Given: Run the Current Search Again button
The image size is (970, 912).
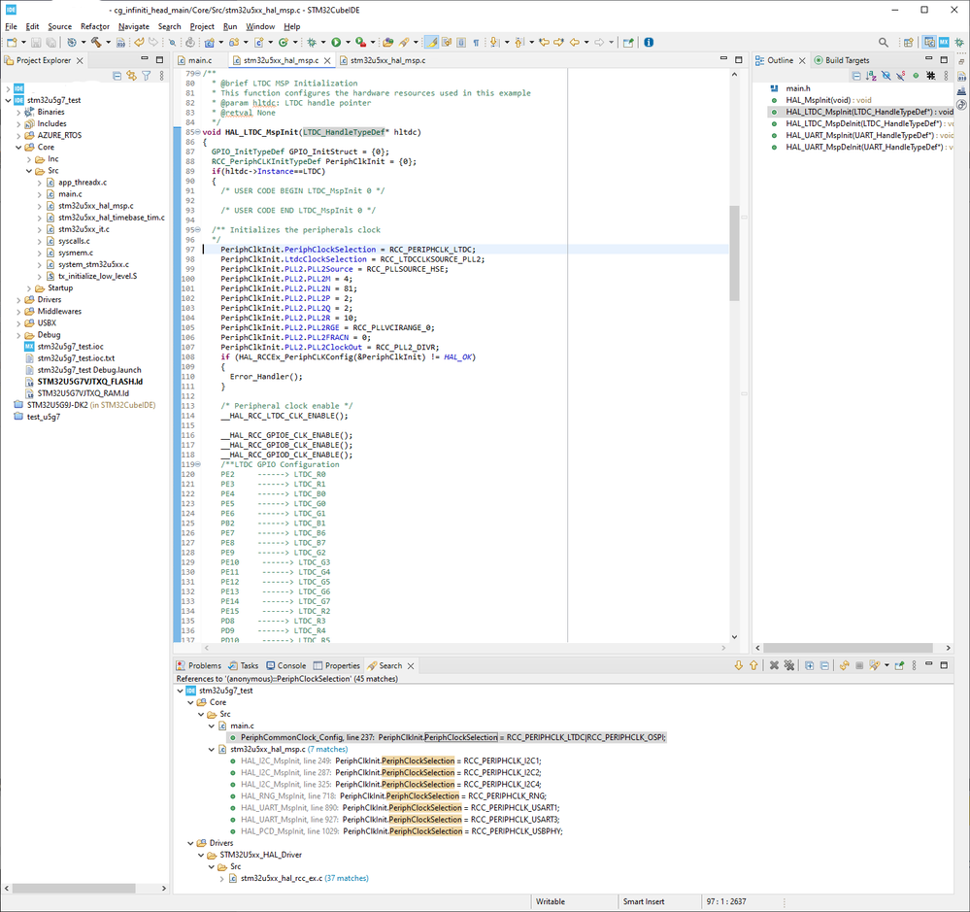Looking at the screenshot, I should (845, 666).
